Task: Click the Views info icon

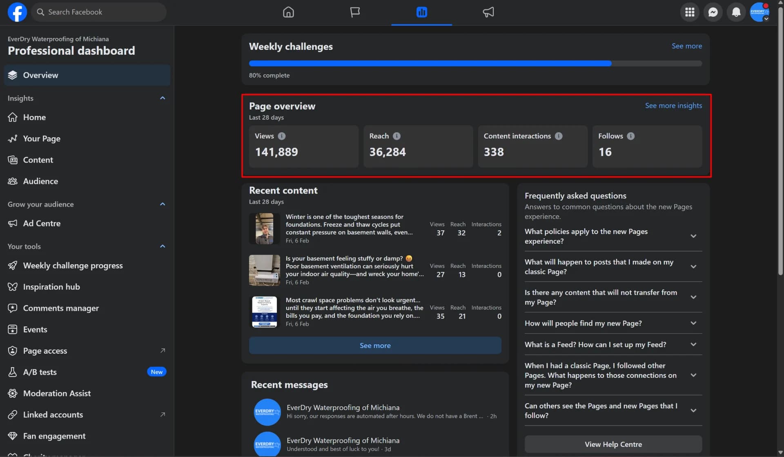Action: click(282, 136)
